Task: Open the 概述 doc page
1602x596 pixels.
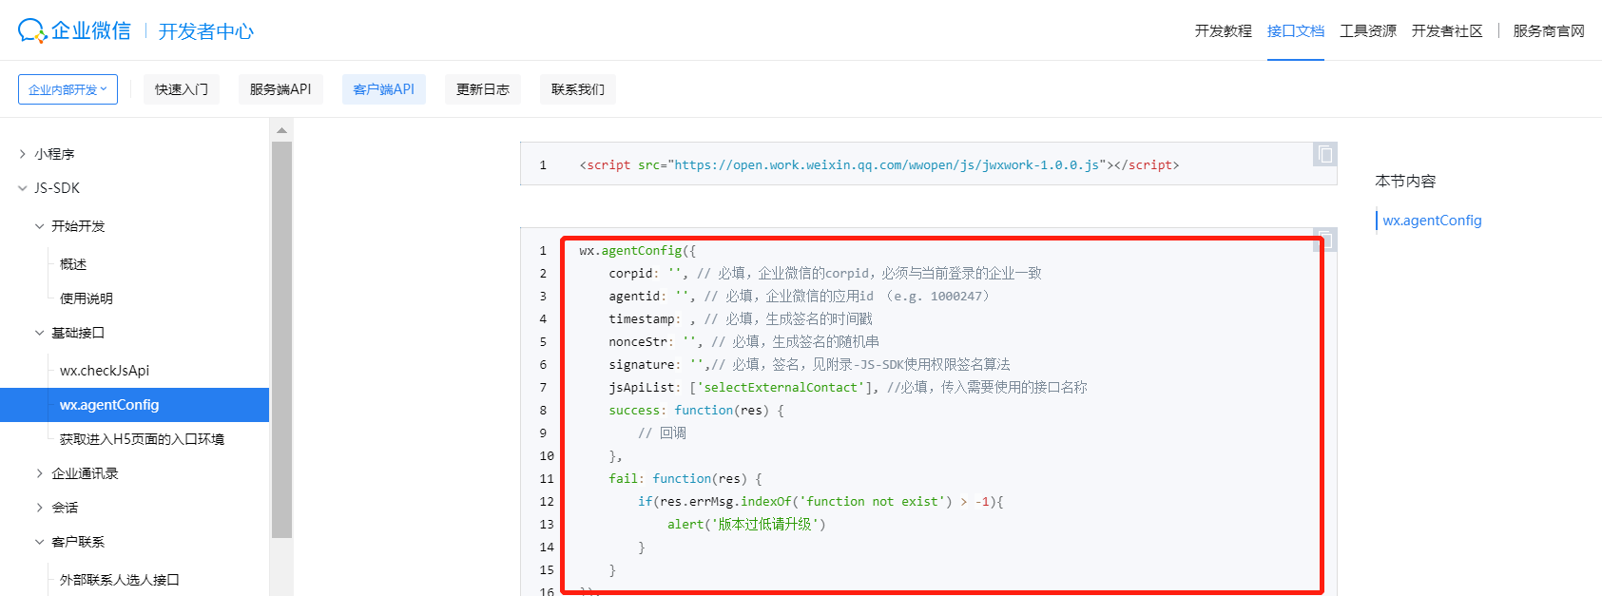Action: (x=73, y=264)
